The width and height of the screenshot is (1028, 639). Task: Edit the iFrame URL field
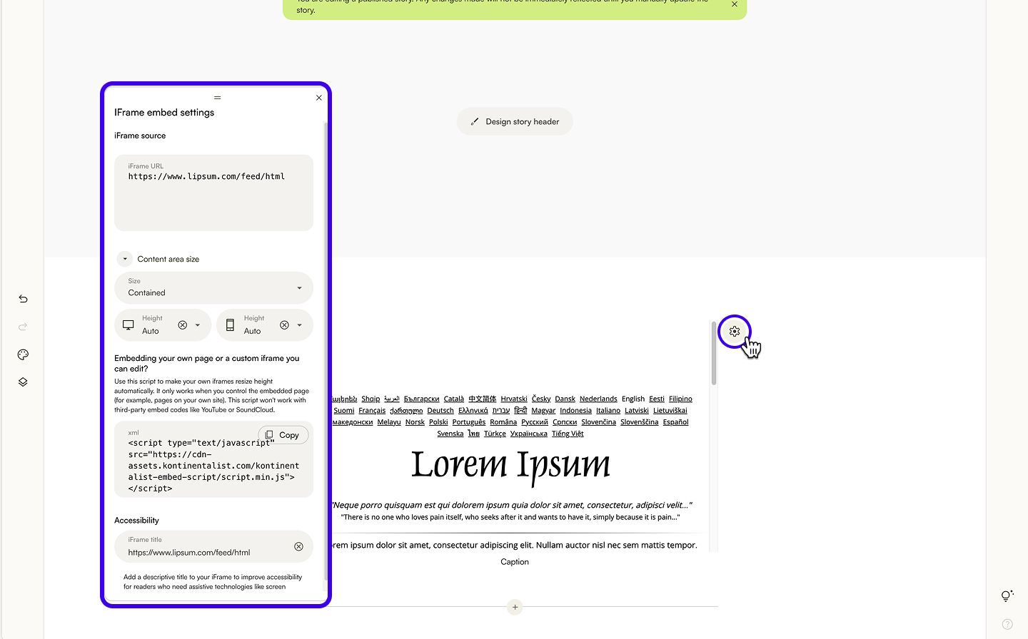click(214, 193)
